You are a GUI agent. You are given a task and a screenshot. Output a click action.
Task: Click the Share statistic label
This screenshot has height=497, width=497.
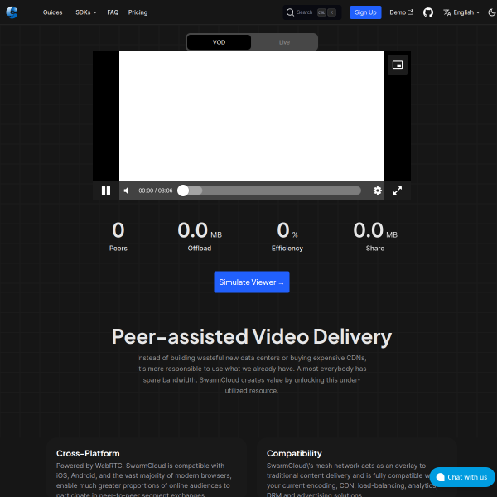coord(375,248)
